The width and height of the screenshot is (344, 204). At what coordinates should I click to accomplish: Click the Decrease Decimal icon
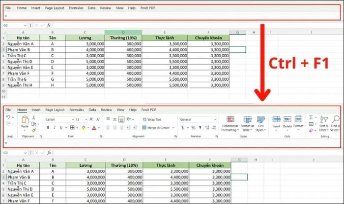[214, 128]
